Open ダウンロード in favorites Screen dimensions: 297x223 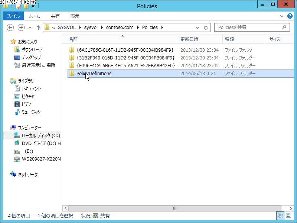click(x=32, y=50)
